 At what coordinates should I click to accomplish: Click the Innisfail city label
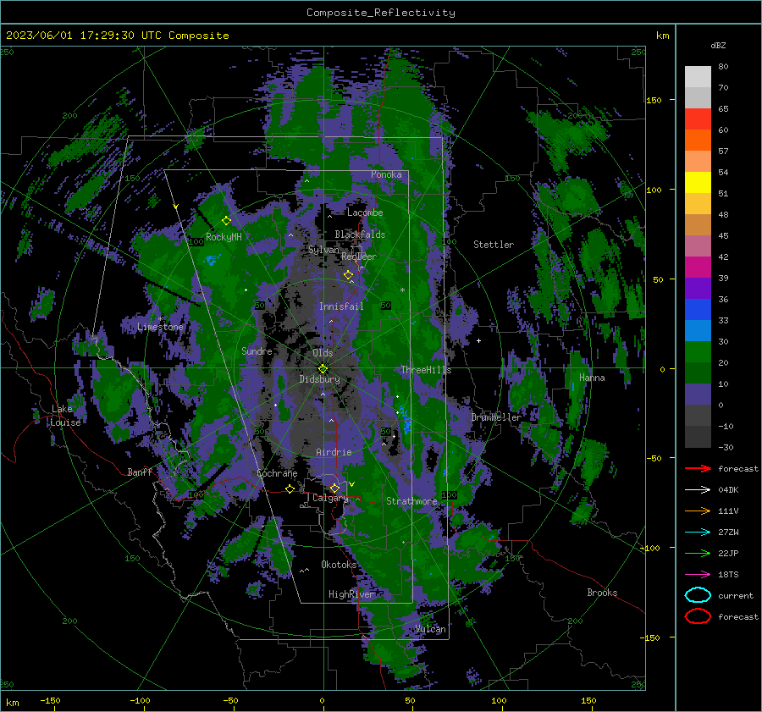coord(341,306)
